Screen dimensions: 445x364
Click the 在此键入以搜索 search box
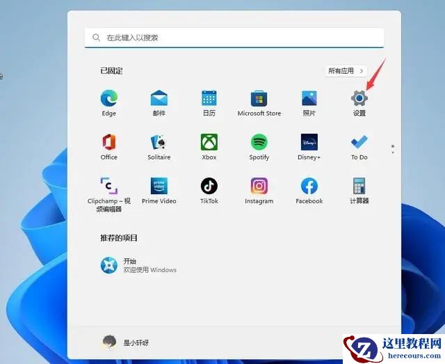pyautogui.click(x=234, y=38)
